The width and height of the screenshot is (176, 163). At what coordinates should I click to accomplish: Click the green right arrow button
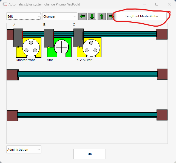111,16
